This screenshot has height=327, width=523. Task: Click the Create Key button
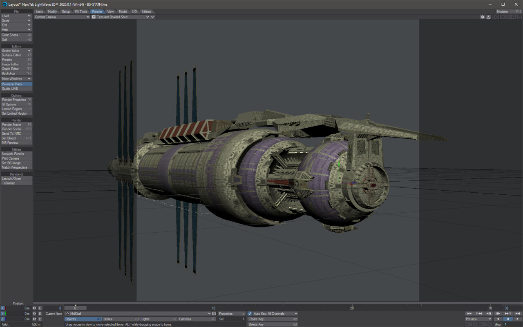(273, 319)
